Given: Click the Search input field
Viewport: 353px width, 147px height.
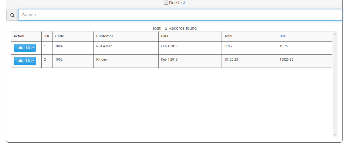Looking at the screenshot, I should coord(180,15).
